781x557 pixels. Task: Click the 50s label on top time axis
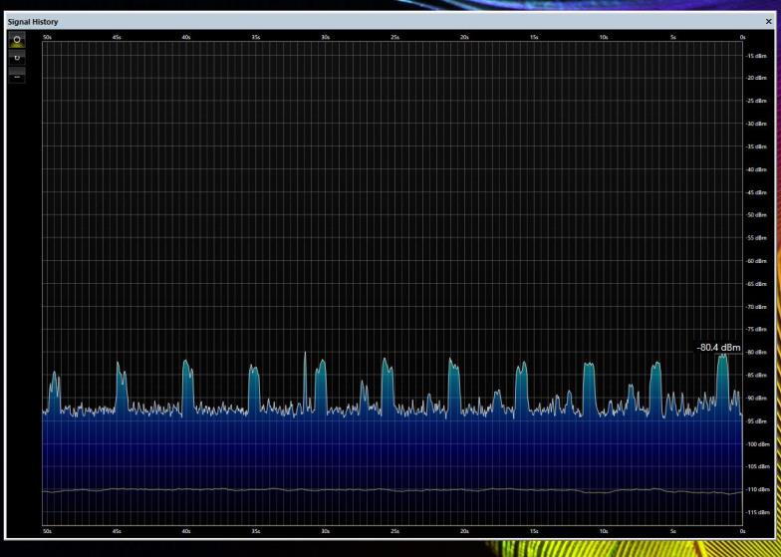click(48, 37)
